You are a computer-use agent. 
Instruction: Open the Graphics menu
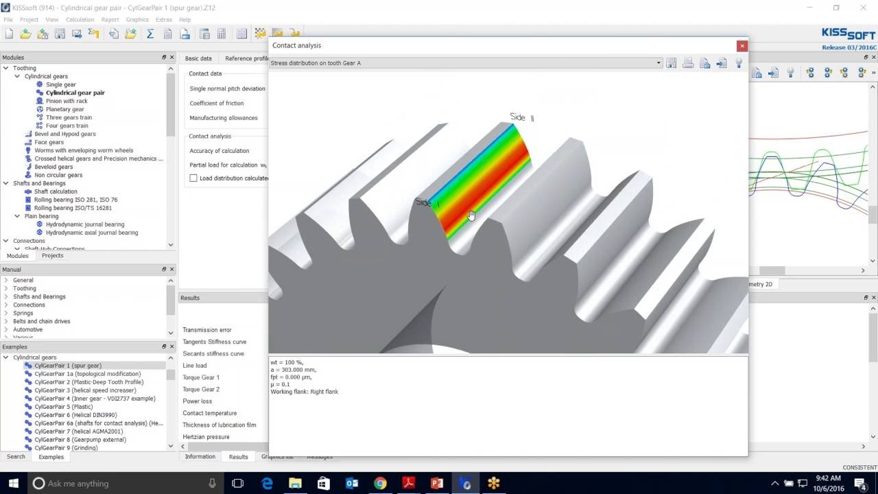click(x=137, y=20)
